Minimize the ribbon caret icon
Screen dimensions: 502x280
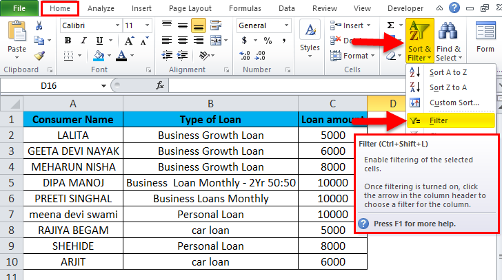click(x=439, y=8)
